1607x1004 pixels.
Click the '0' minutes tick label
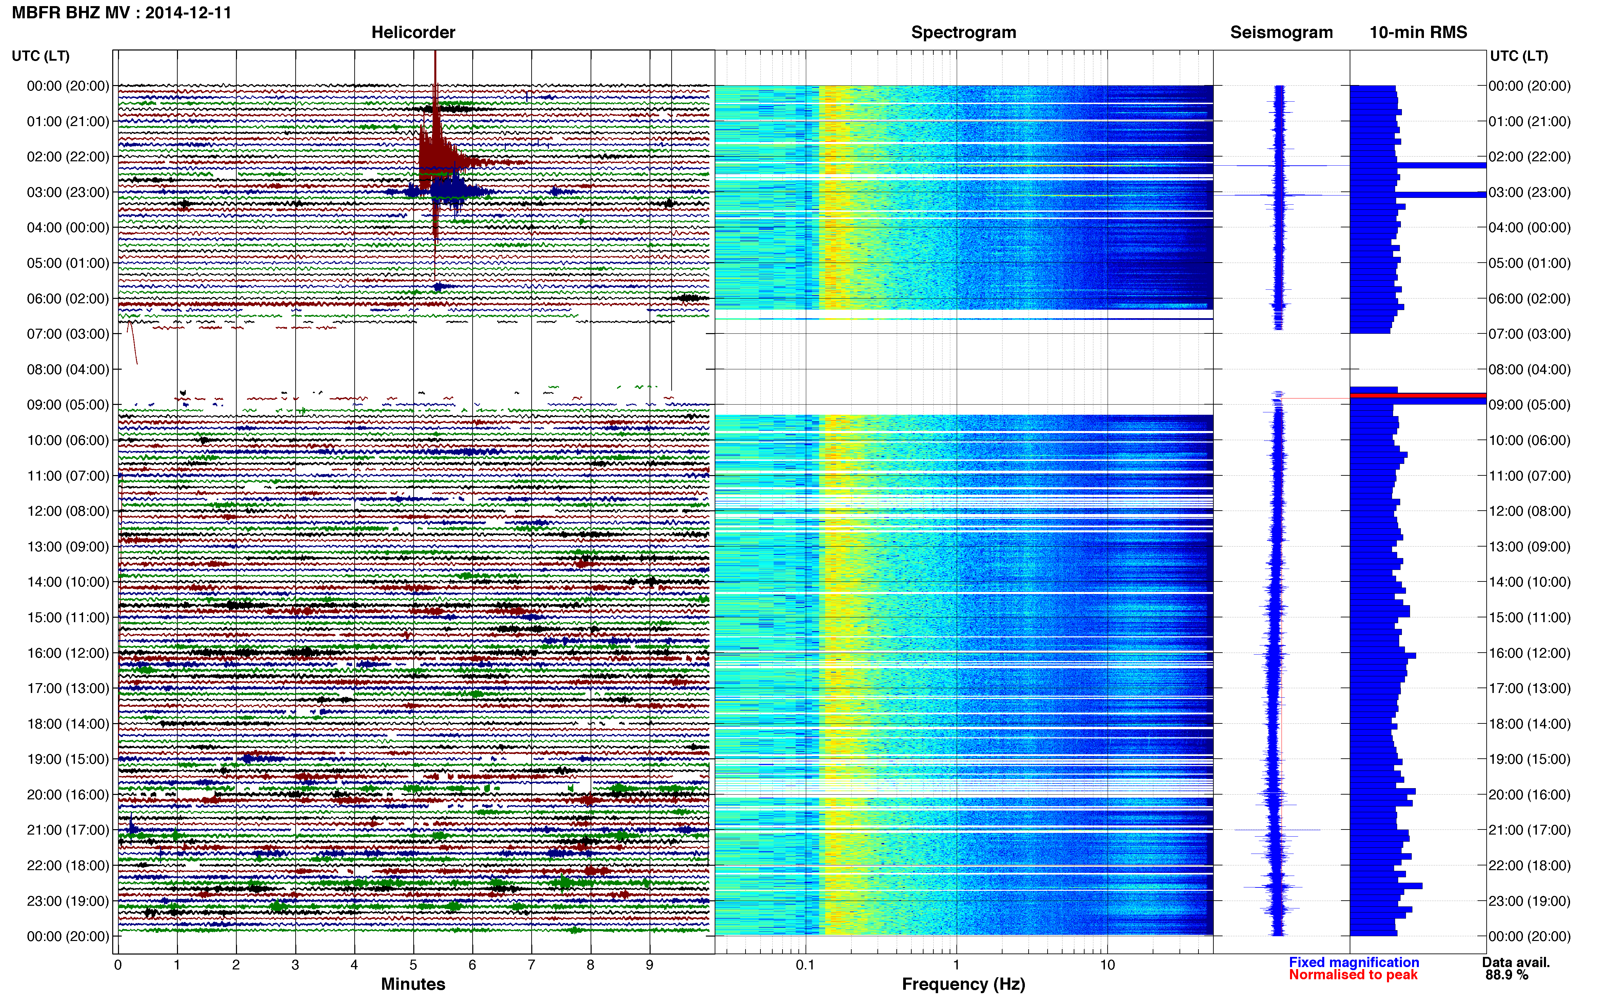pyautogui.click(x=118, y=965)
